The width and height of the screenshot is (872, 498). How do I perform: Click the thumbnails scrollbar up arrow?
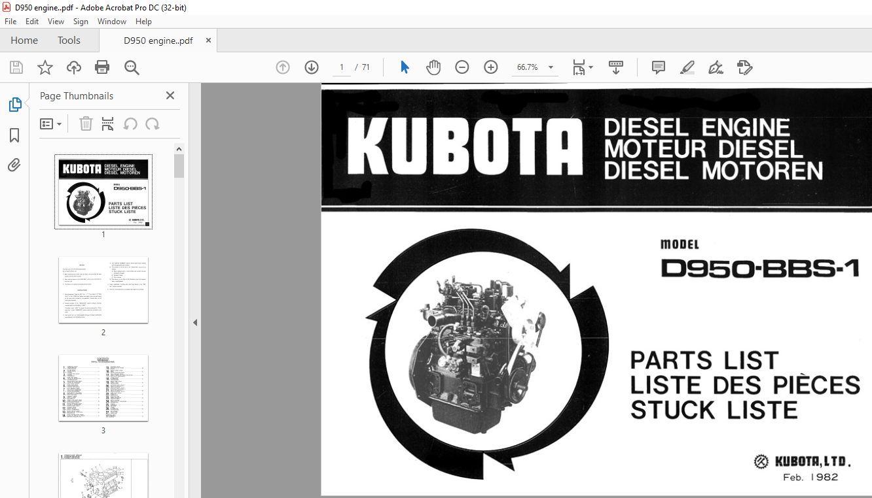coord(179,150)
